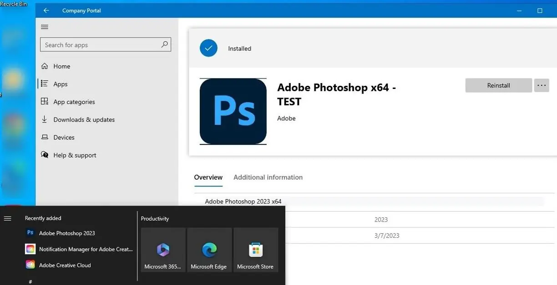The width and height of the screenshot is (557, 285).
Task: Minimize the Company Portal window
Action: pyautogui.click(x=519, y=10)
